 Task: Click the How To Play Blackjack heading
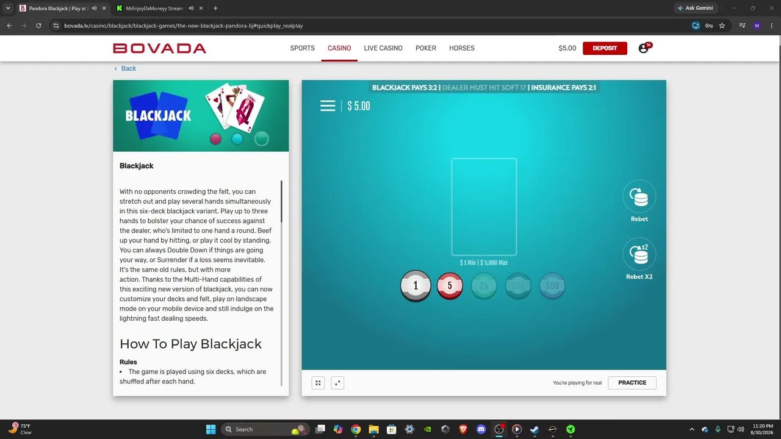click(x=190, y=344)
